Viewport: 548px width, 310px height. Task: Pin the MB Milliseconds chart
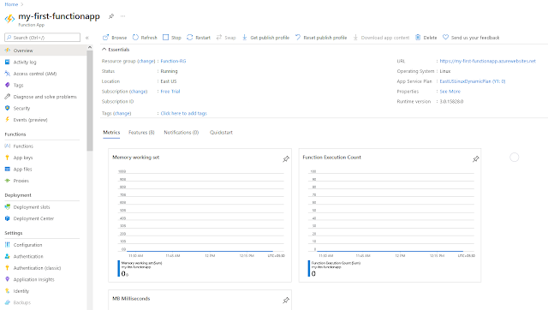click(286, 301)
